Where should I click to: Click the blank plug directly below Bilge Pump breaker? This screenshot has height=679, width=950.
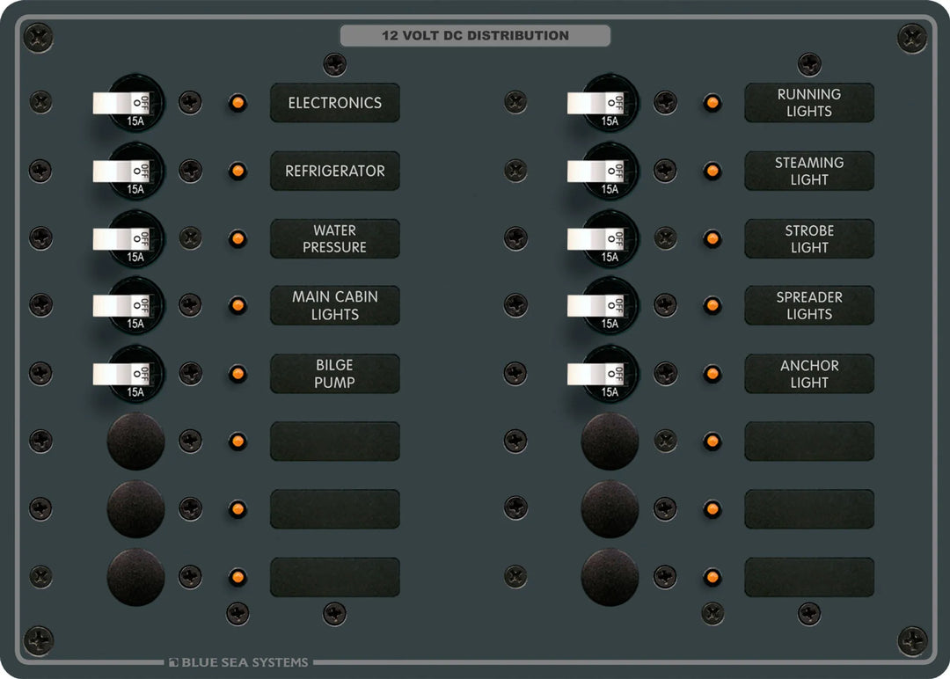(135, 442)
